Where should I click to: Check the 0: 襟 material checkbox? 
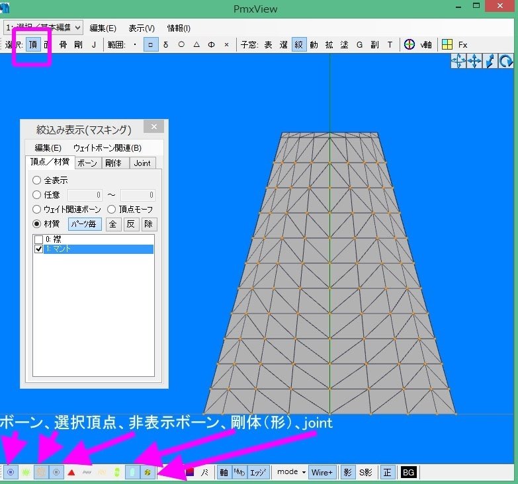(38, 239)
